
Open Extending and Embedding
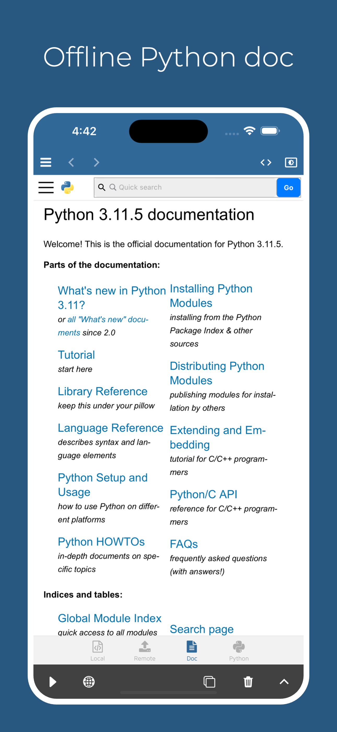218,437
